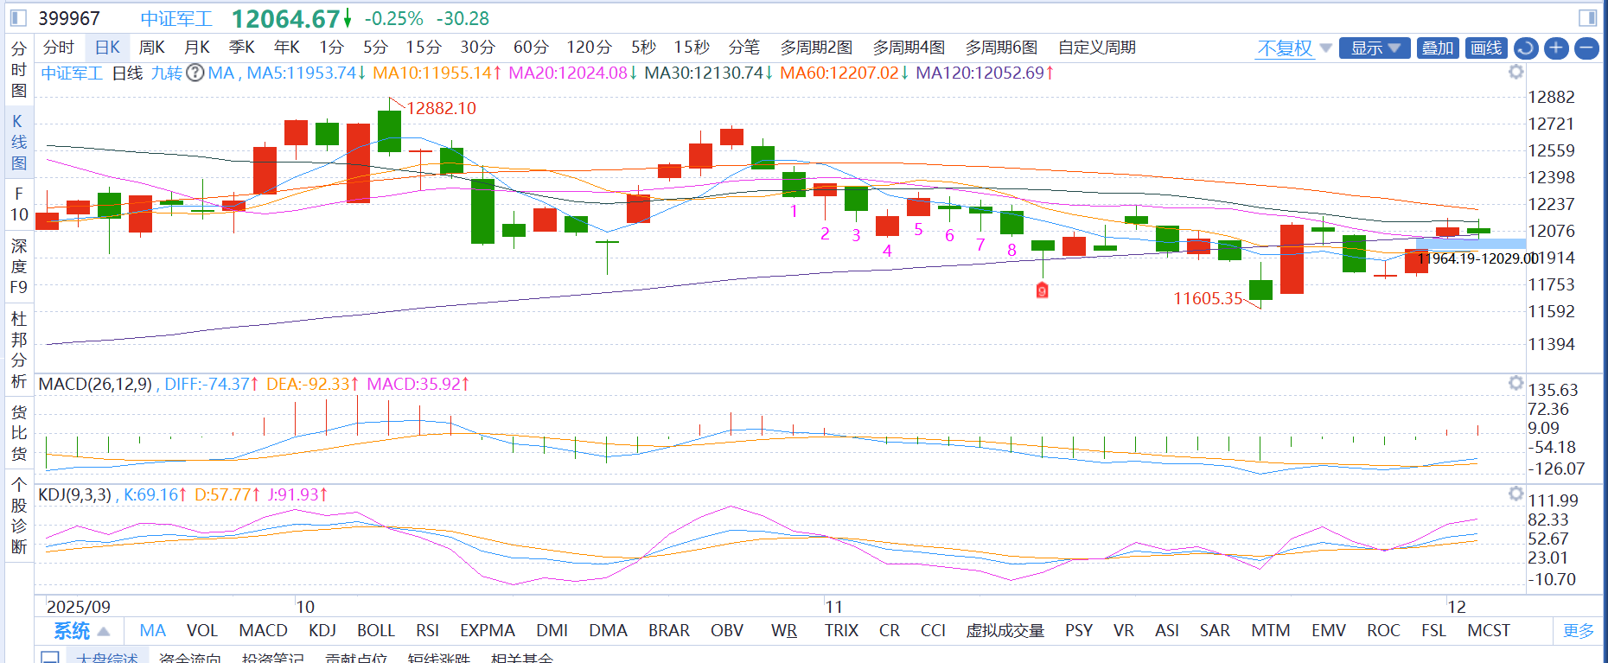Open F10 company info sidebar item
This screenshot has width=1608, height=663.
coord(19,204)
